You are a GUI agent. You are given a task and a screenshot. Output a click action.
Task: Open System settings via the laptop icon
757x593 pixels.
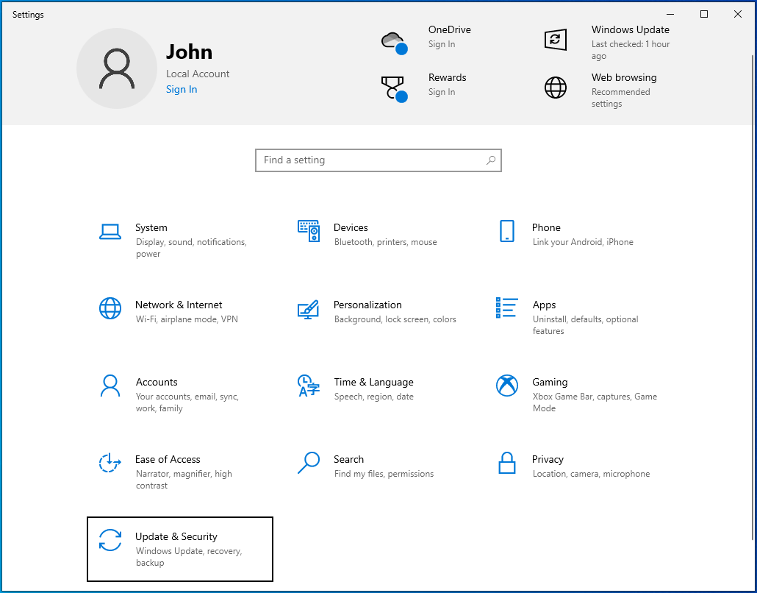pyautogui.click(x=110, y=230)
